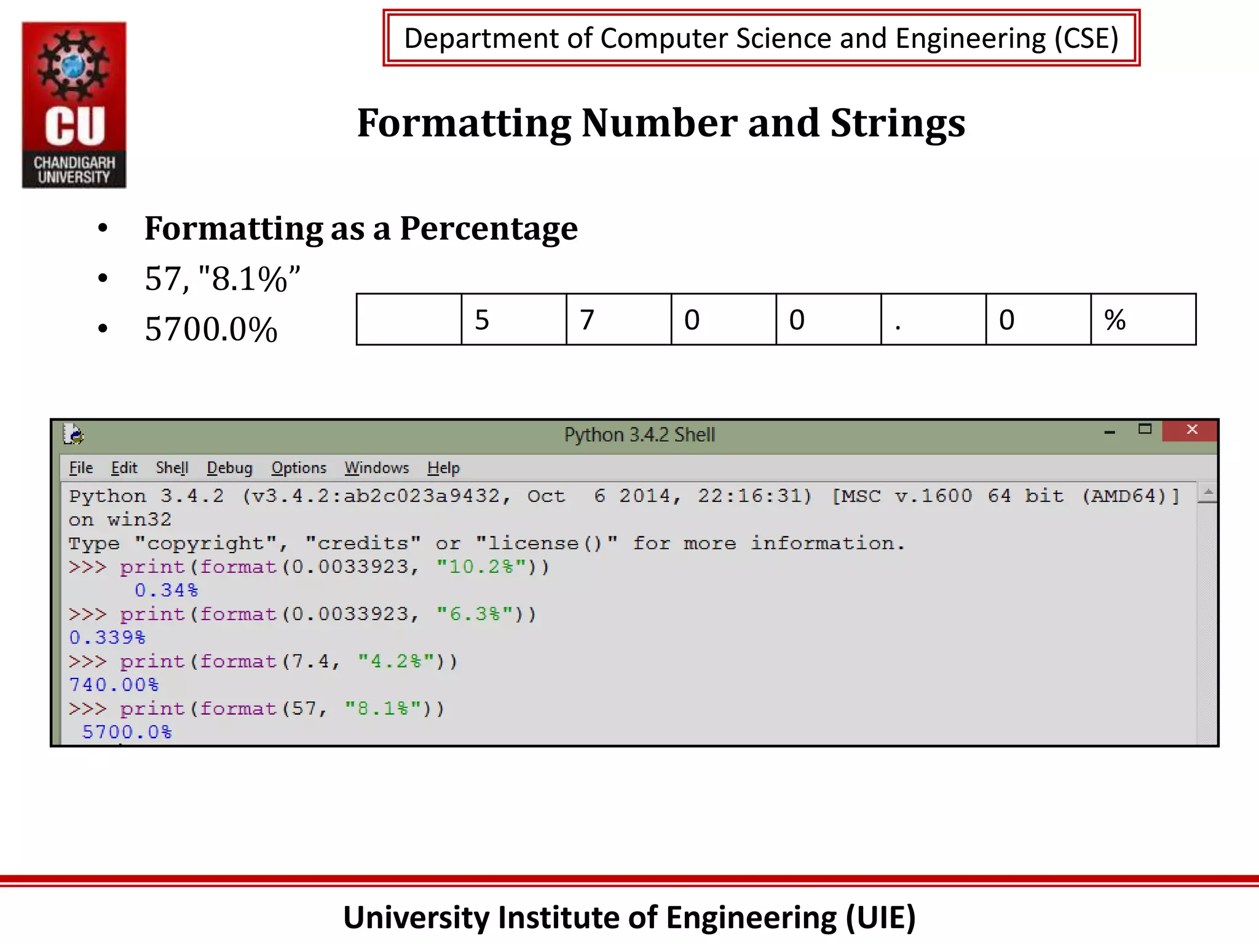Viewport: 1259px width, 944px height.
Task: Open the Edit menu in Python Shell
Action: tap(124, 468)
